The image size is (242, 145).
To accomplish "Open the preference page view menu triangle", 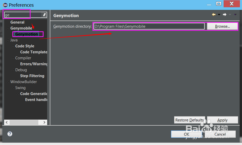I will 235,15.
